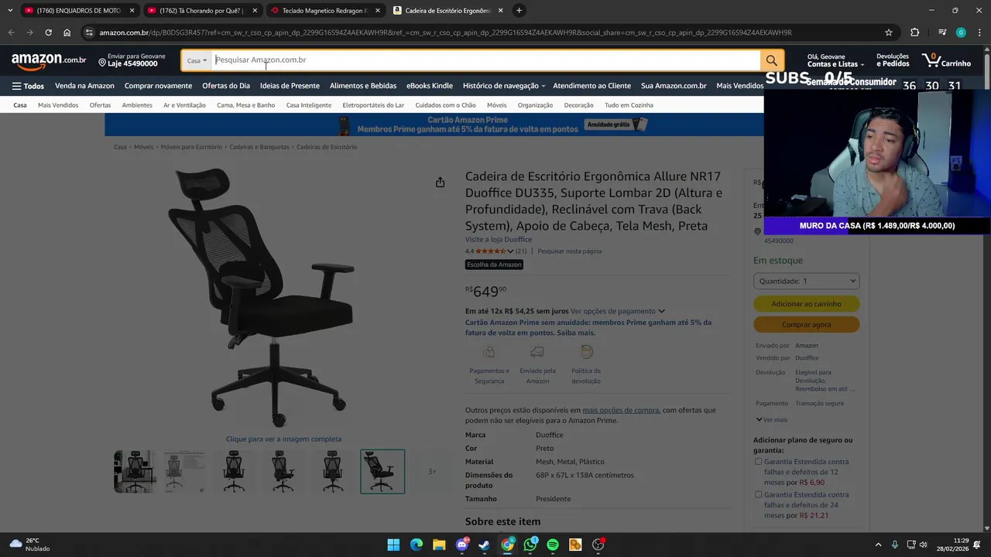Expand the Ver mais seller details

772,419
